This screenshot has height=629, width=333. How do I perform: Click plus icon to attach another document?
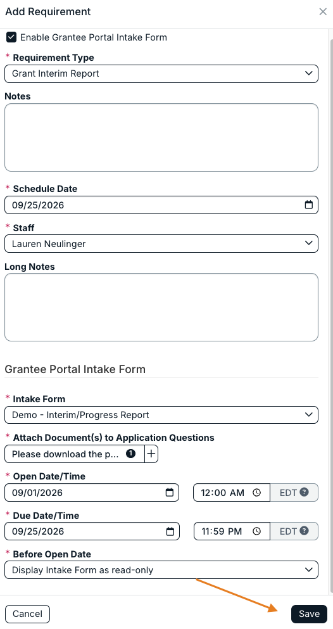coord(151,454)
